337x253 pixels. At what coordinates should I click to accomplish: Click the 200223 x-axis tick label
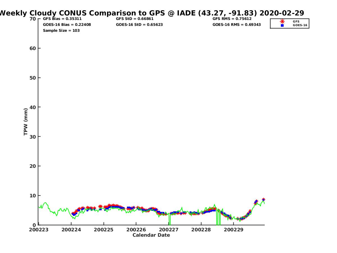pos(39,230)
